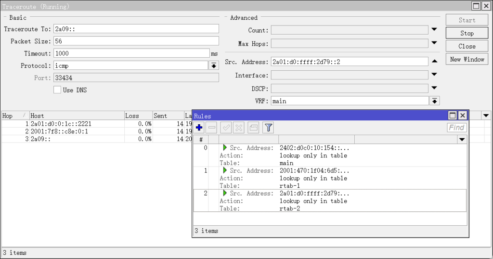
Task: Select rule 1 with Src. Address 2001:470:1f04:6d5
Action: [x=330, y=178]
